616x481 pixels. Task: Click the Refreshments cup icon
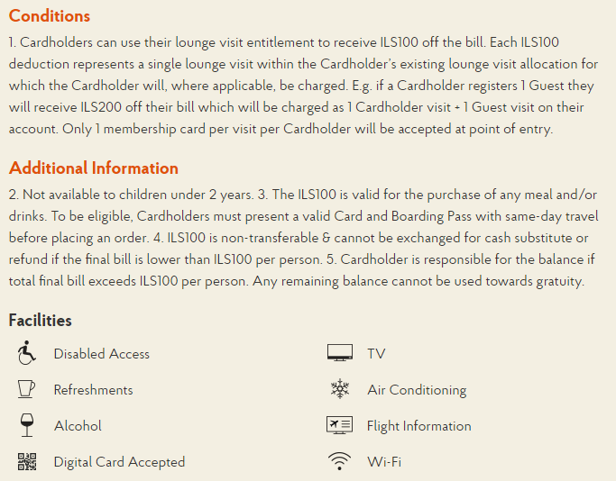pos(26,389)
